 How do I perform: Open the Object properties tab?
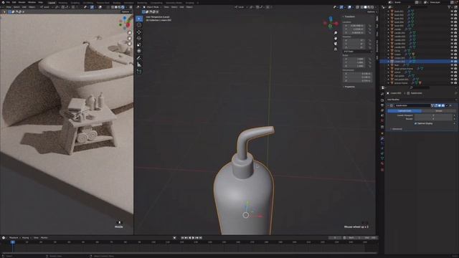382,133
